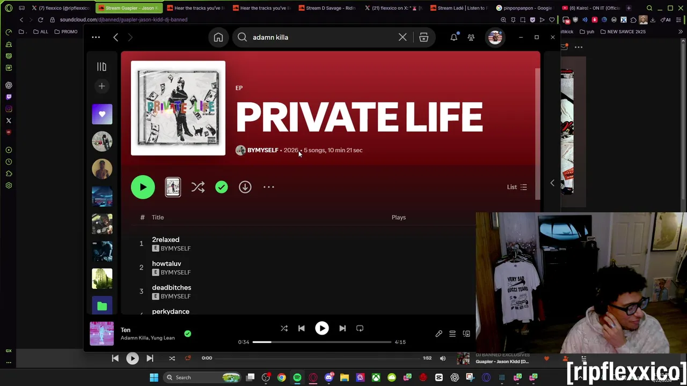Screen dimensions: 687x386
Task: Toggle the saved checkmark for the track Ten
Action: click(x=187, y=333)
